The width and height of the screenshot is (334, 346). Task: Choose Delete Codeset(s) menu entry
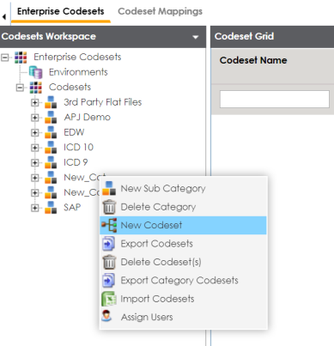pos(183,262)
